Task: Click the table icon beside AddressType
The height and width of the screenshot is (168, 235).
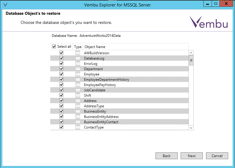Action: click(x=78, y=106)
